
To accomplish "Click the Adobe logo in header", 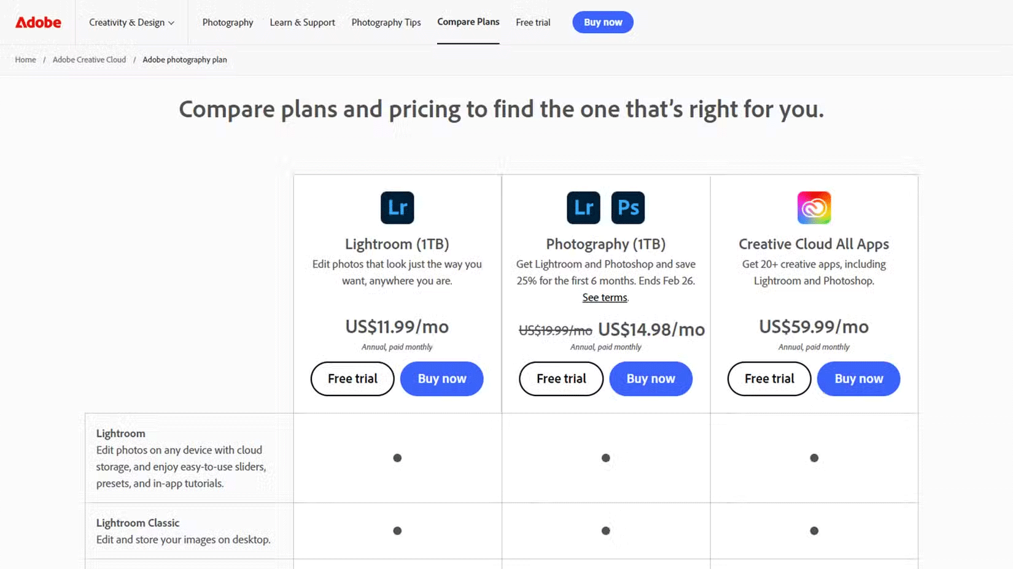I will point(38,23).
